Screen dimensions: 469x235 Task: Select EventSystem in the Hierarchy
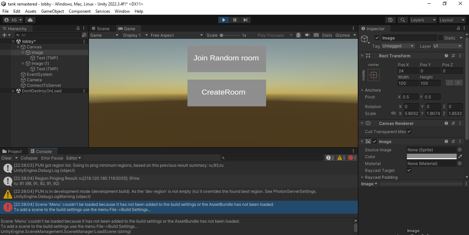(x=39, y=74)
